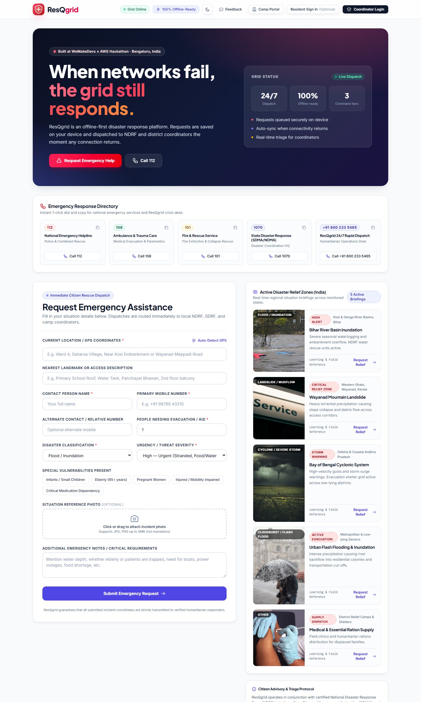Click the camera icon to attach photo
This screenshot has width=421, height=702.
pos(134,519)
